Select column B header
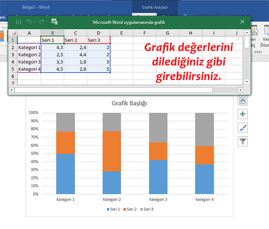Image resolution: width=269 pixels, height=229 pixels. (x=52, y=33)
